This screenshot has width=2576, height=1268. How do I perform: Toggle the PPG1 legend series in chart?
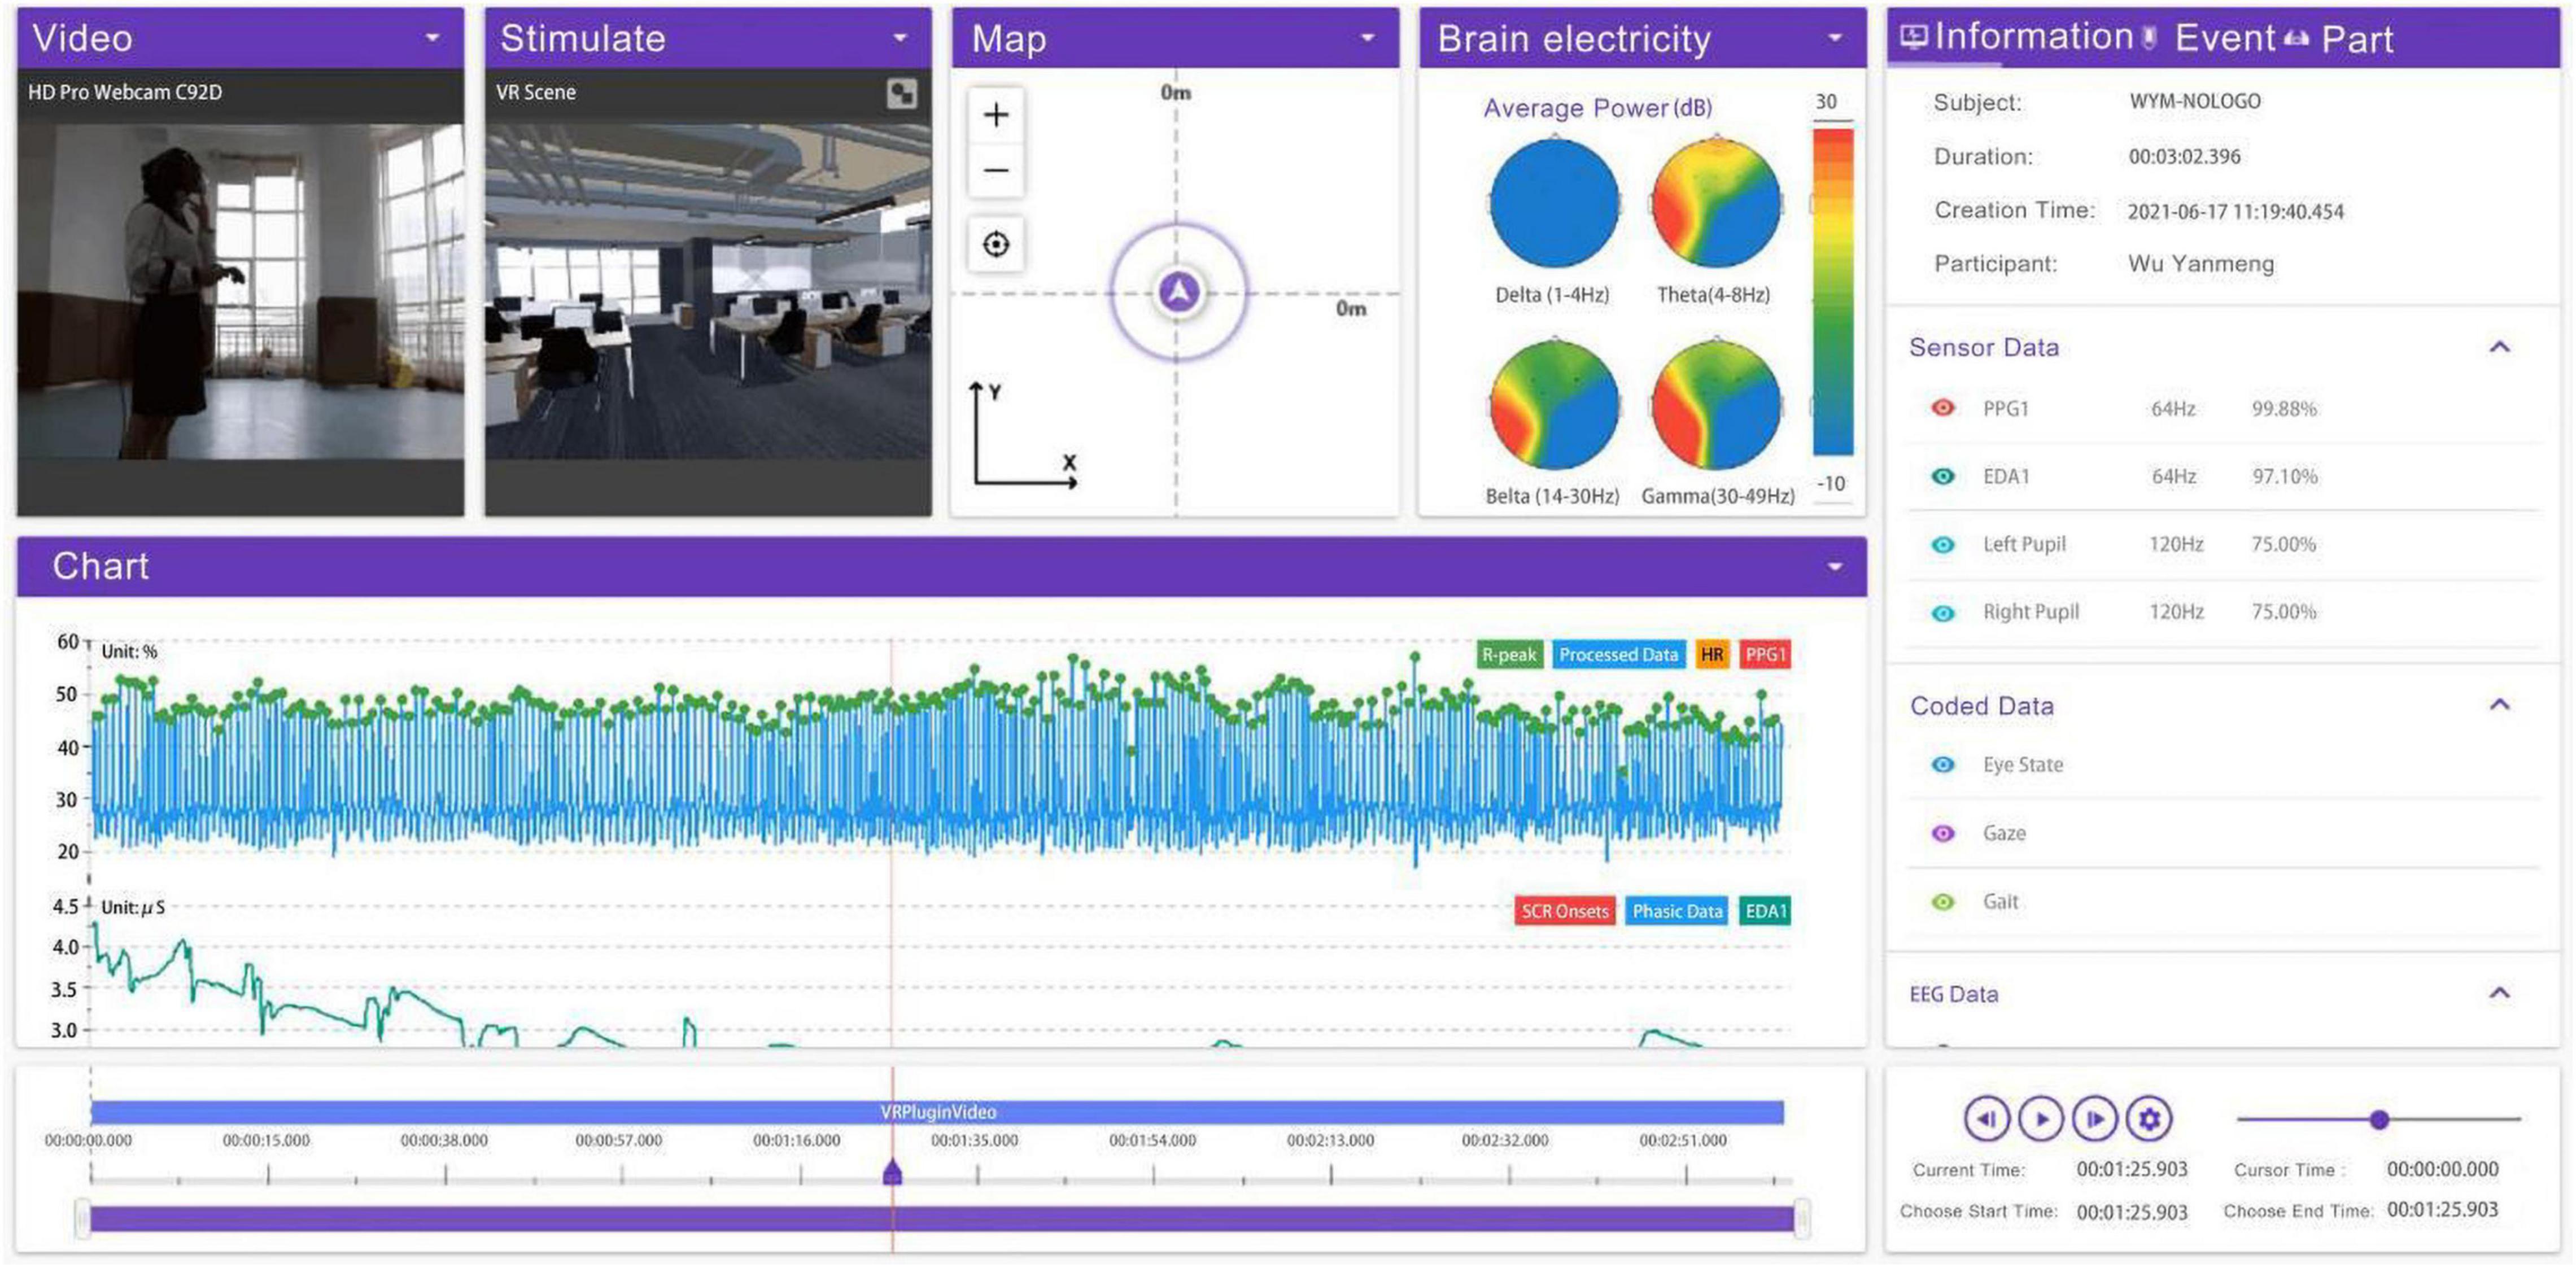tap(1765, 654)
